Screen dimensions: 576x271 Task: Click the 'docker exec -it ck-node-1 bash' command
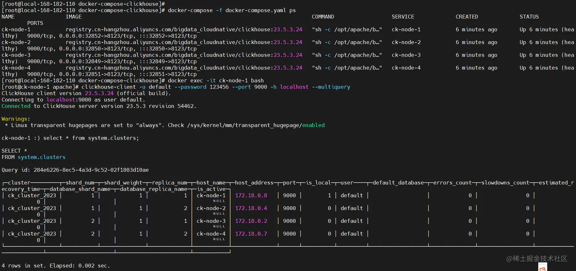click(x=216, y=81)
